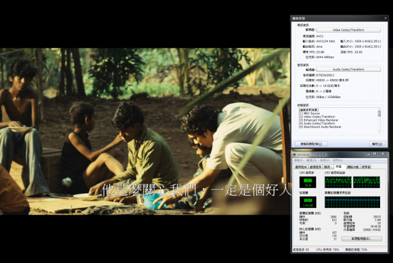
Task: Click the copy to clipboard (C) button
Action: tap(311, 144)
